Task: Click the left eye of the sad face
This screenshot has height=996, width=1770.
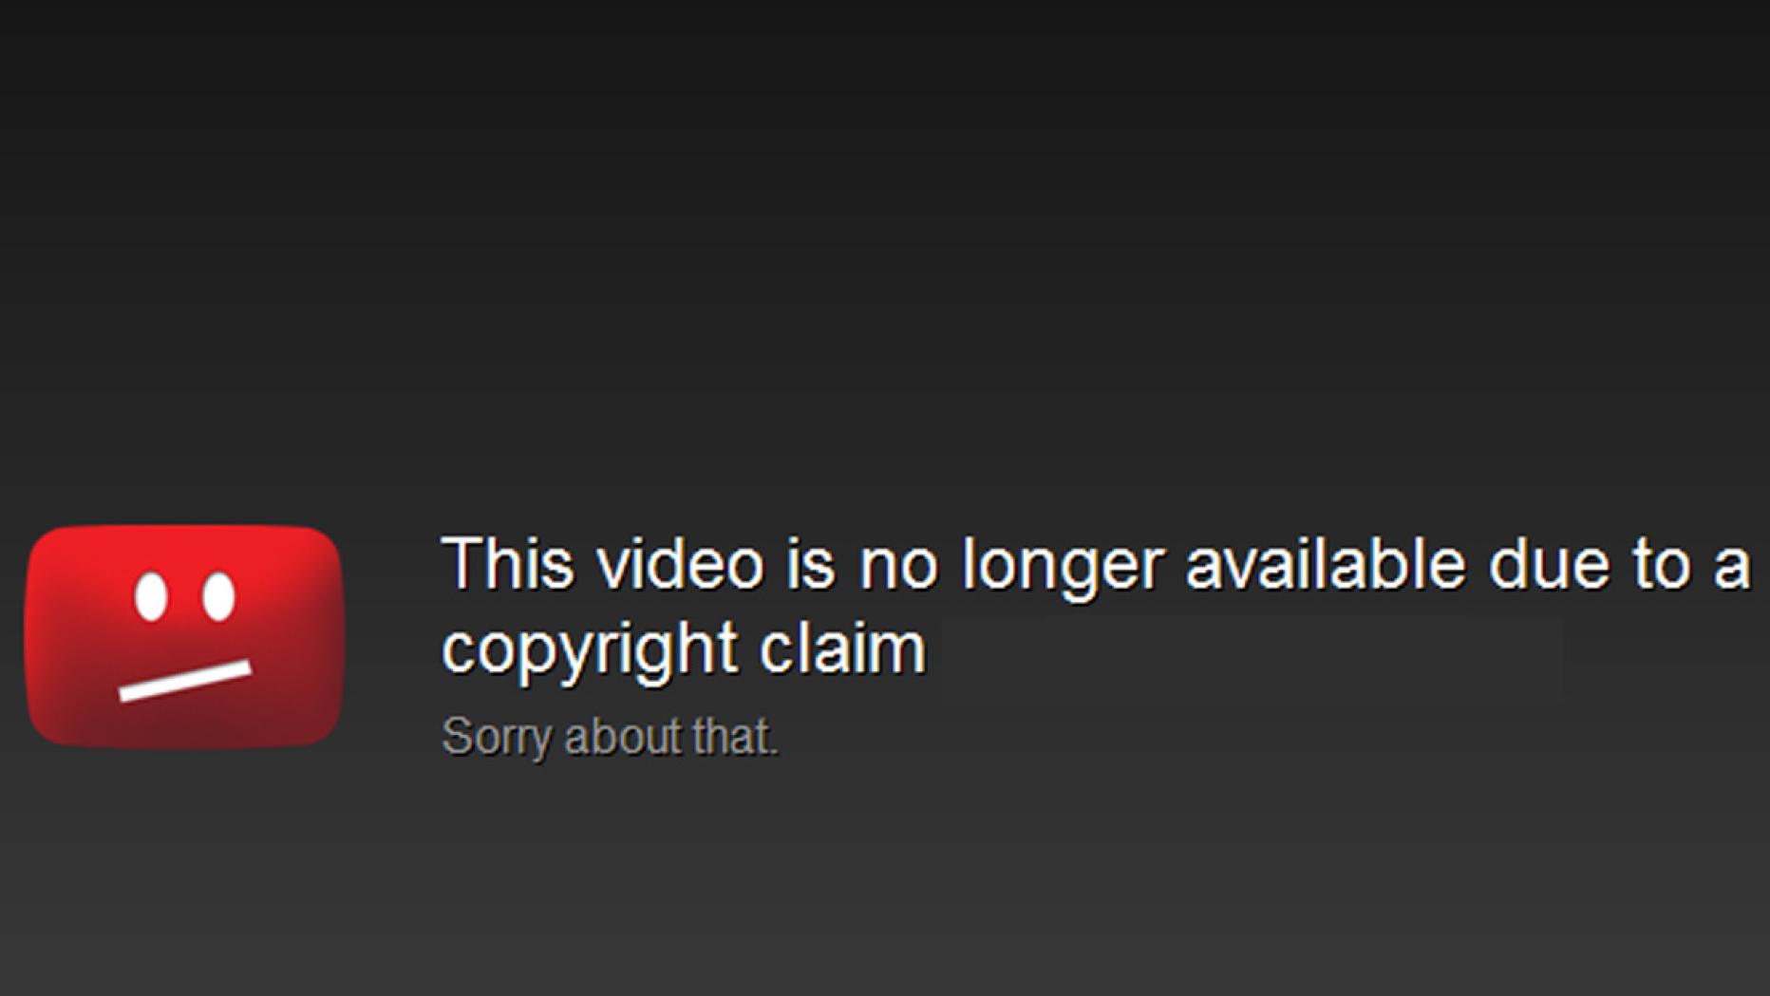Action: [x=151, y=596]
